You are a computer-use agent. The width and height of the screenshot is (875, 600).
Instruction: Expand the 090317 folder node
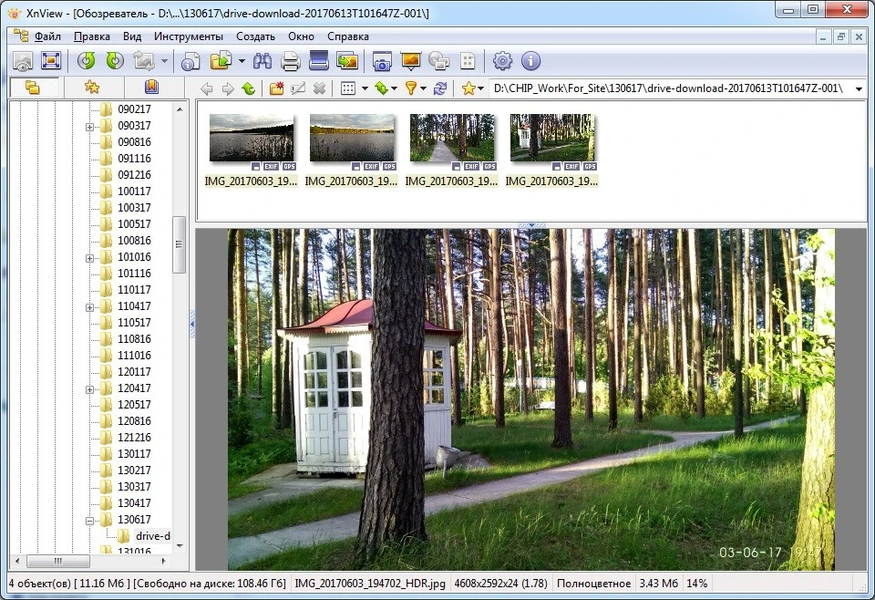(x=89, y=126)
